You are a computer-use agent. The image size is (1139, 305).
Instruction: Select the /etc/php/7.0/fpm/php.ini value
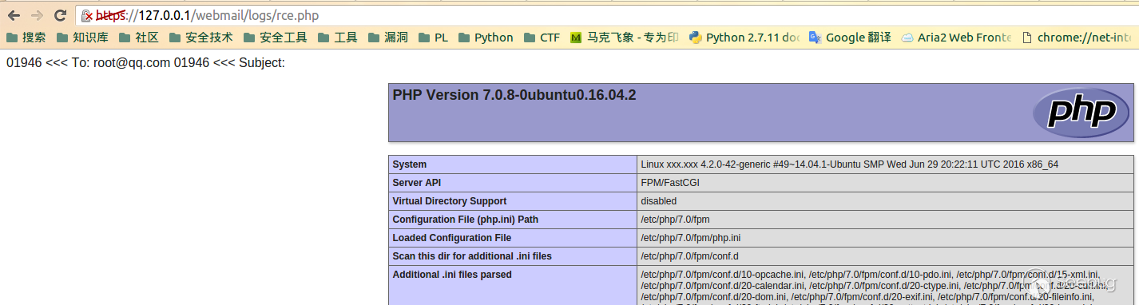[886, 238]
